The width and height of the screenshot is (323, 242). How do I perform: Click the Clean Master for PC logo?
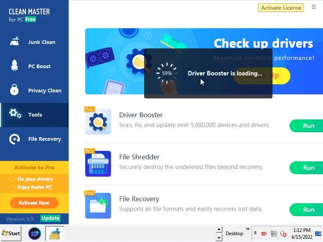[x=29, y=15]
